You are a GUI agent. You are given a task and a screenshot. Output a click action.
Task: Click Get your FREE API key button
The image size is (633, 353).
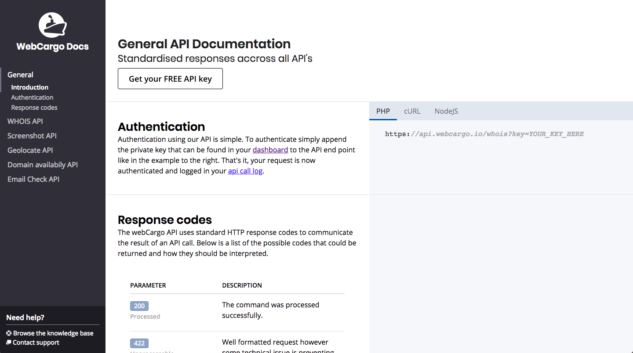coord(170,79)
